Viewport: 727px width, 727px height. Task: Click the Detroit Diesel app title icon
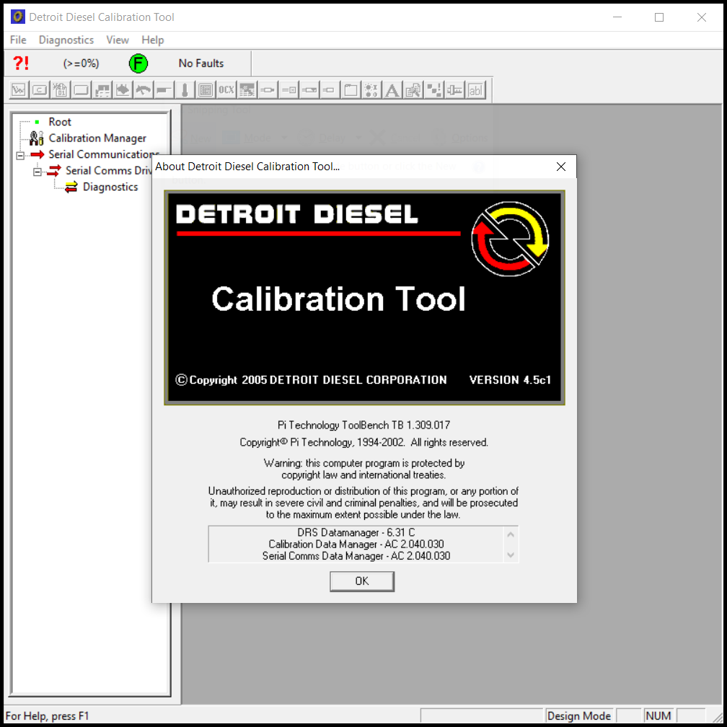coord(17,17)
